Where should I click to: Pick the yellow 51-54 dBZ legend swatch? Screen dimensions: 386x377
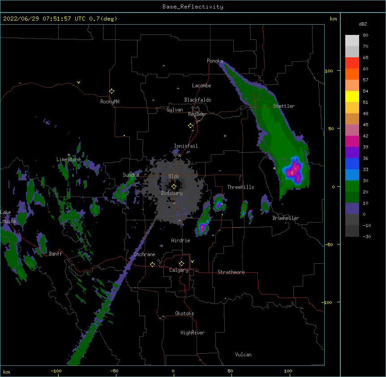tap(352, 96)
